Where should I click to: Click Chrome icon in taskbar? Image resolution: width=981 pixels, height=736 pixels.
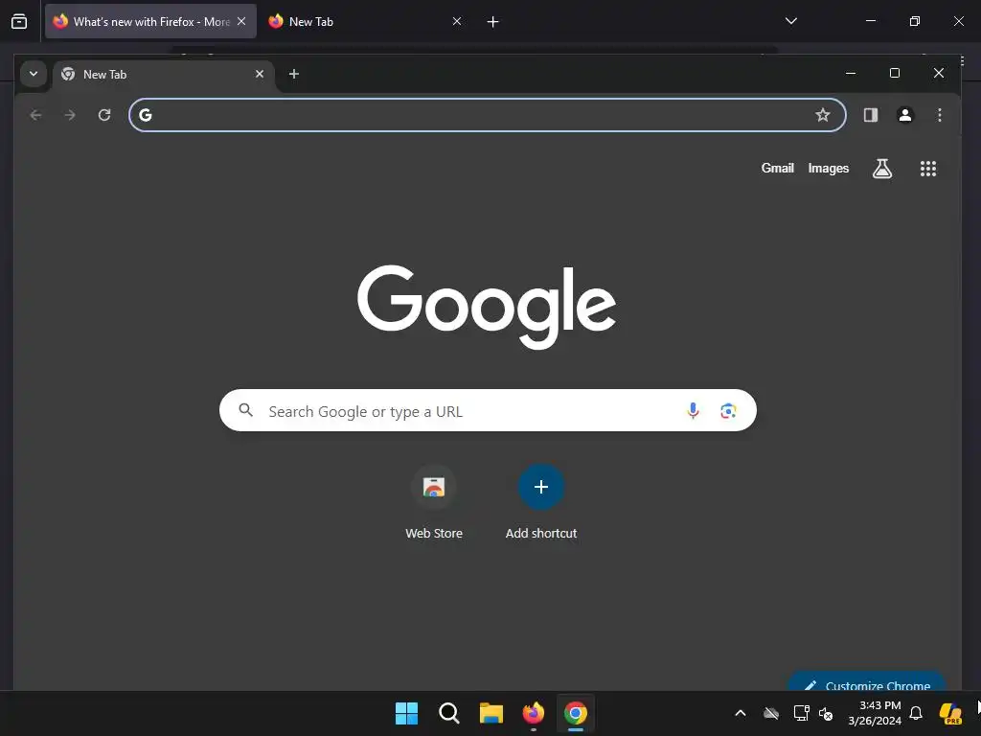point(576,713)
